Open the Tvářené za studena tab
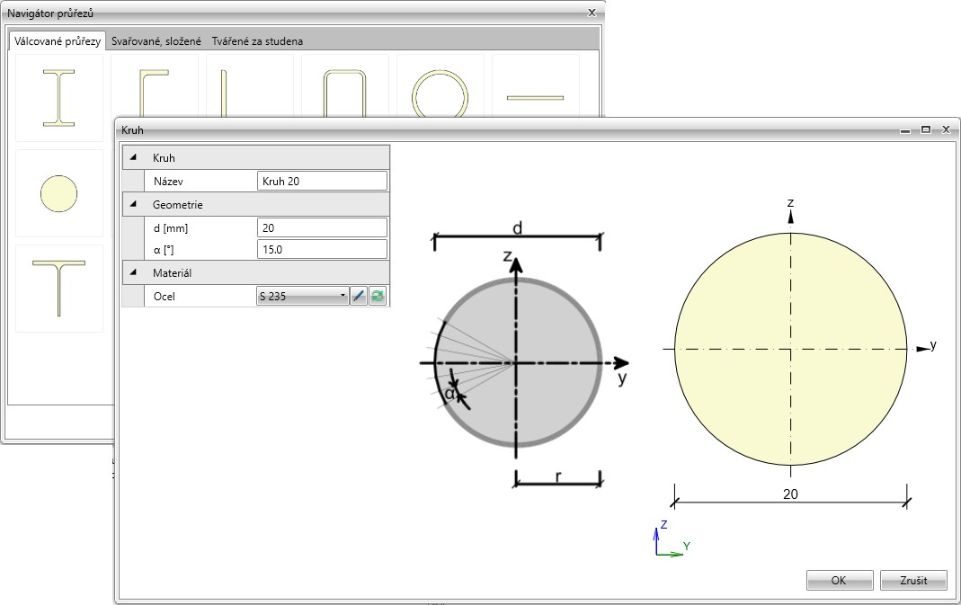The height and width of the screenshot is (605, 961). (257, 40)
